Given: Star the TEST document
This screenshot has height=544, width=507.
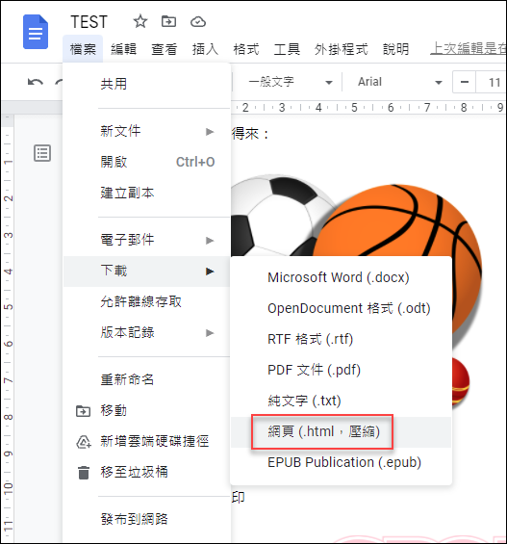Looking at the screenshot, I should pyautogui.click(x=140, y=22).
